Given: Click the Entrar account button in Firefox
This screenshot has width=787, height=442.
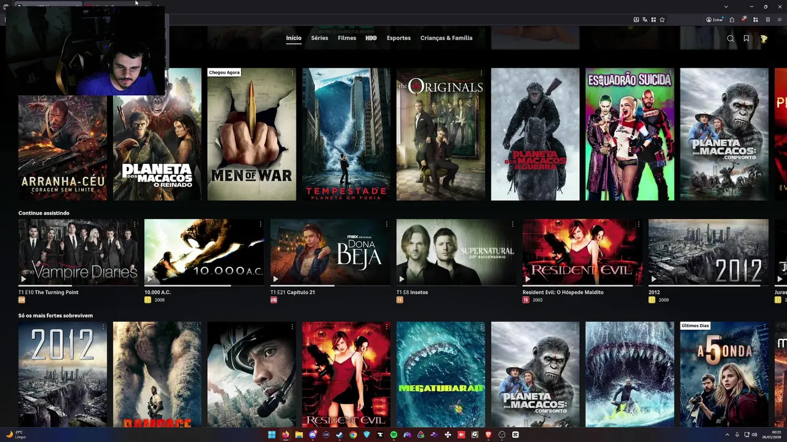Looking at the screenshot, I should click(x=714, y=20).
